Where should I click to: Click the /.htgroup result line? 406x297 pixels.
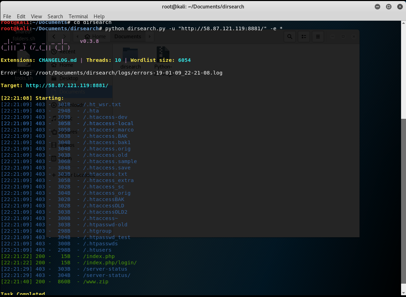[56, 231]
